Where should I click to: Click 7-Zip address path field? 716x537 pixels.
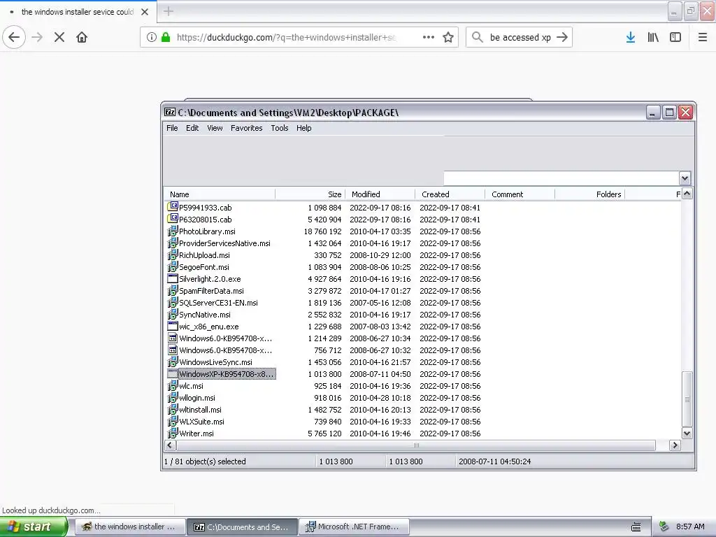pyautogui.click(x=561, y=178)
